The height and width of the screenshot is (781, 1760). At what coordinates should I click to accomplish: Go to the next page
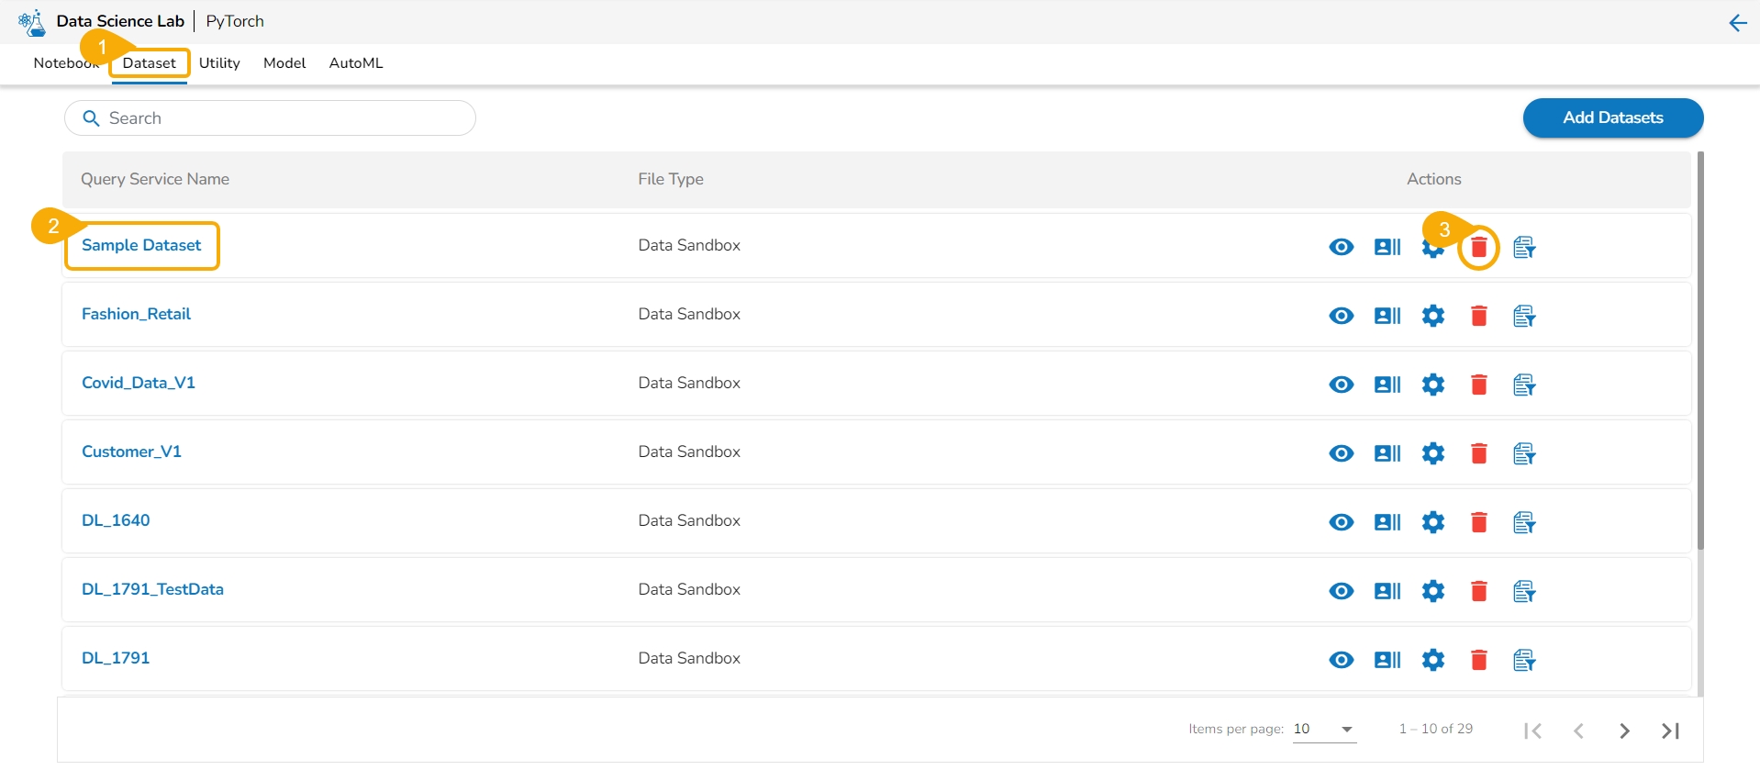pos(1624,731)
